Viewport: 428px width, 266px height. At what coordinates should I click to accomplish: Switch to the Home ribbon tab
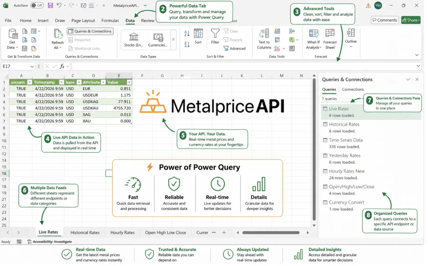click(26, 20)
